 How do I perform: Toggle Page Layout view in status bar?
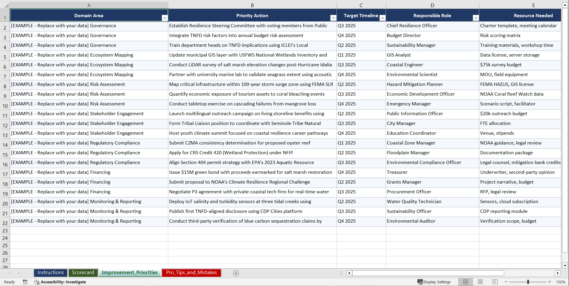click(x=480, y=282)
